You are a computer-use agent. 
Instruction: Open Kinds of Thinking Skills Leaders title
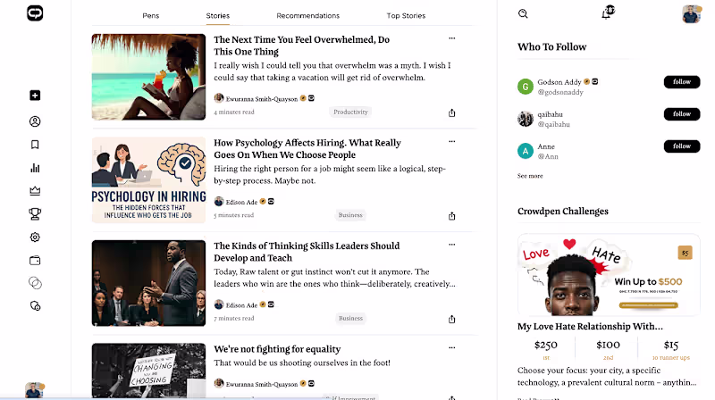point(307,252)
